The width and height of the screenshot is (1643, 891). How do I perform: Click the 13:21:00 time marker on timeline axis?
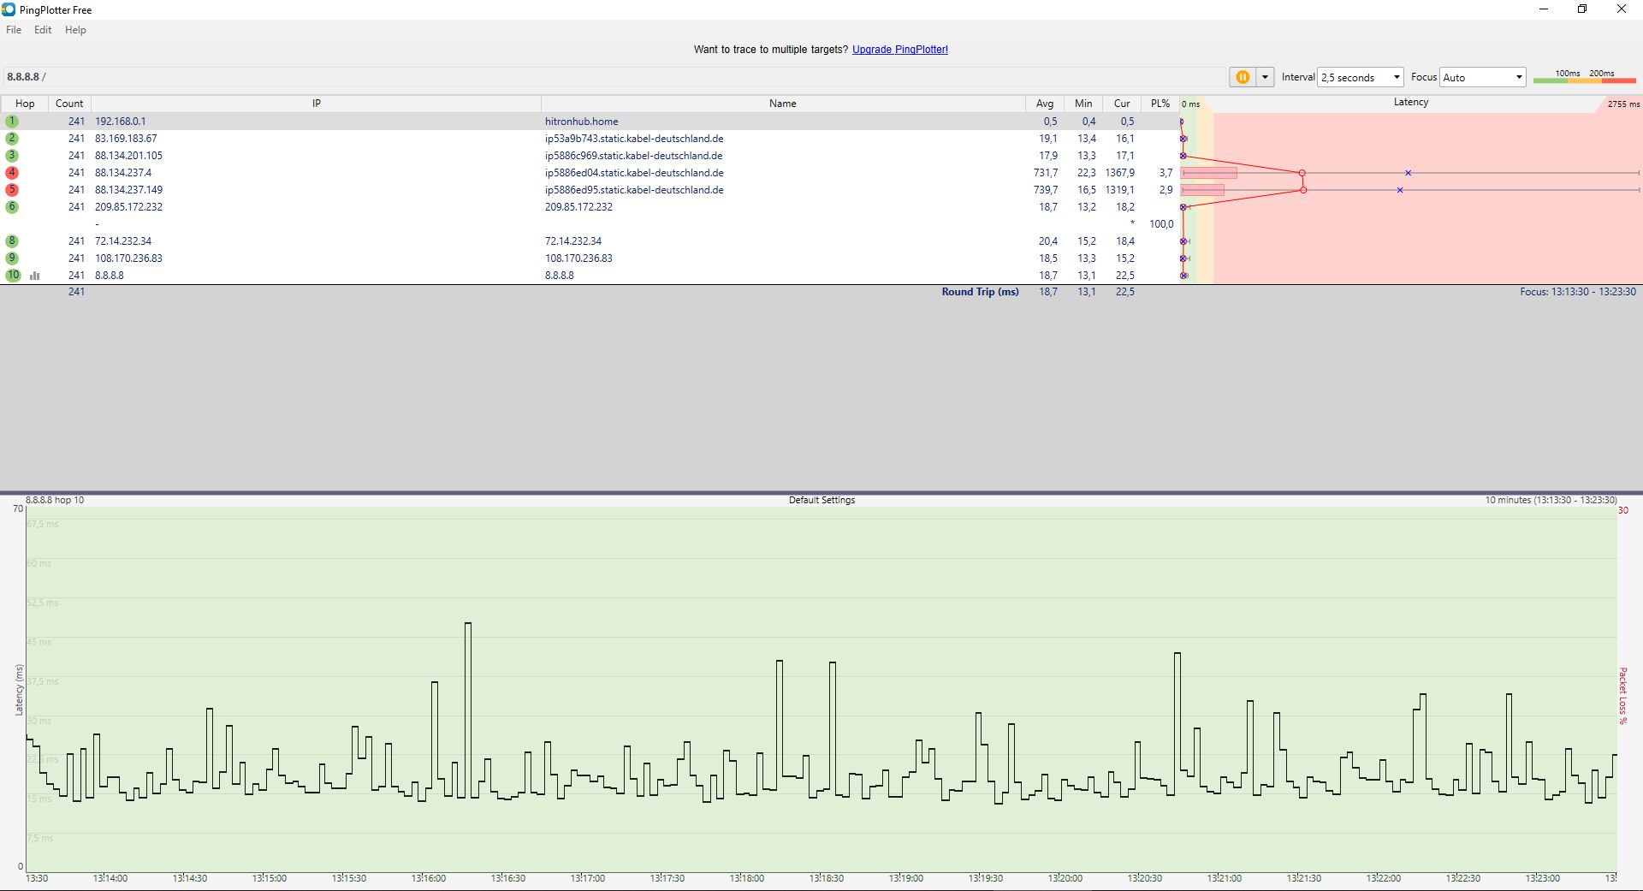[1225, 878]
